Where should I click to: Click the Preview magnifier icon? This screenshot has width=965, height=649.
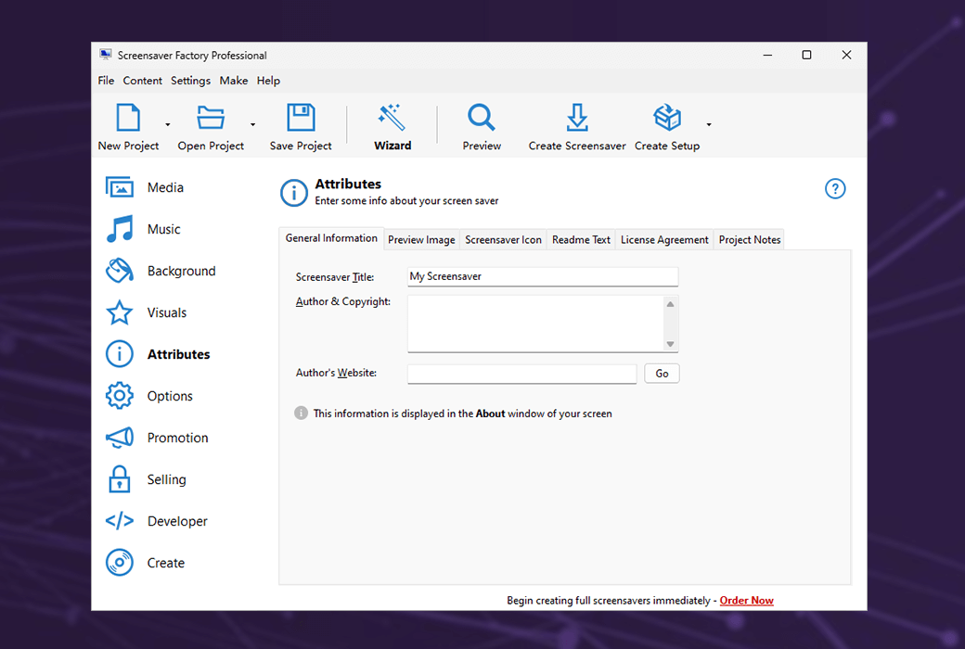tap(482, 118)
